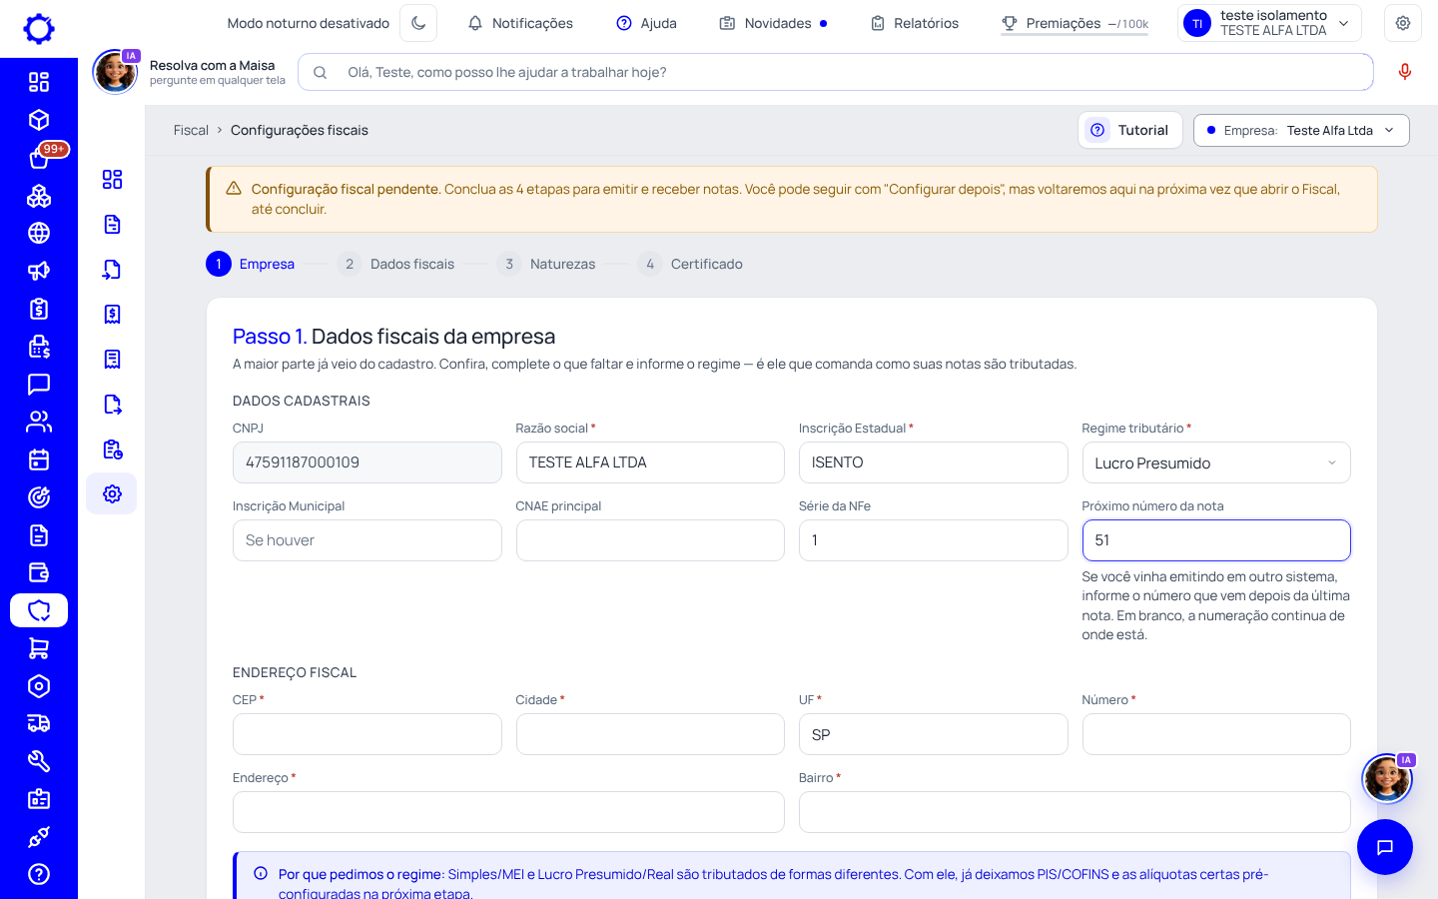Click the Ajuda help button in top bar
The image size is (1438, 899).
[646, 23]
